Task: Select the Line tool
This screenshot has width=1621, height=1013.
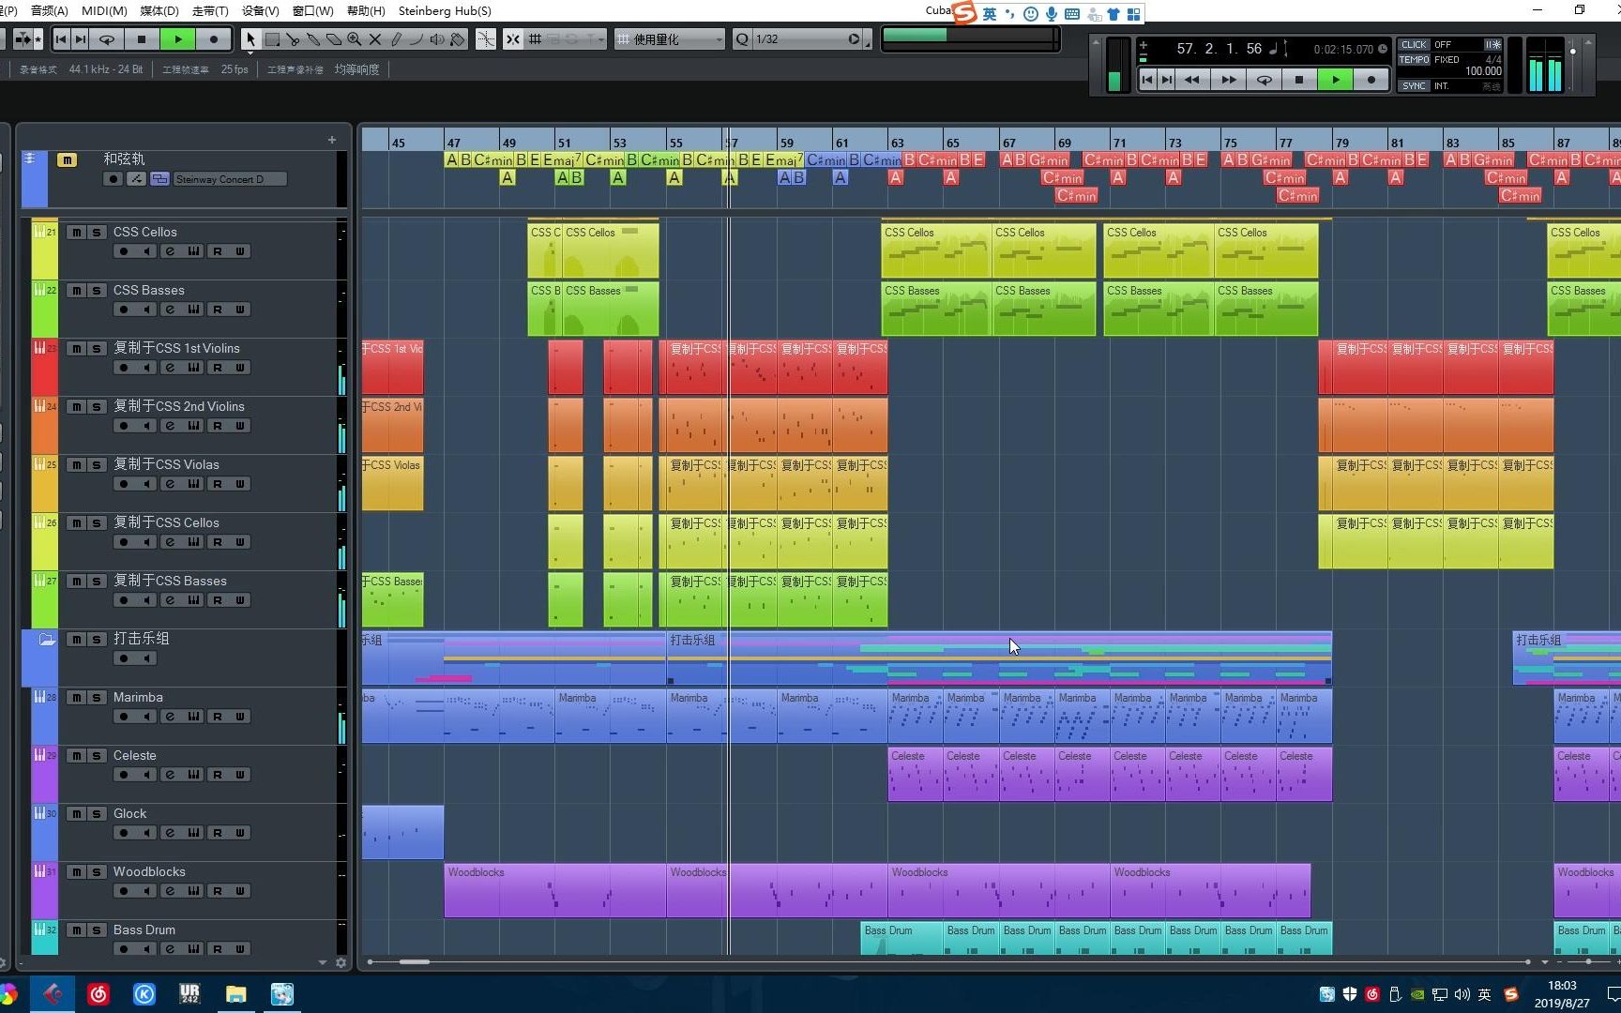Action: coord(417,39)
